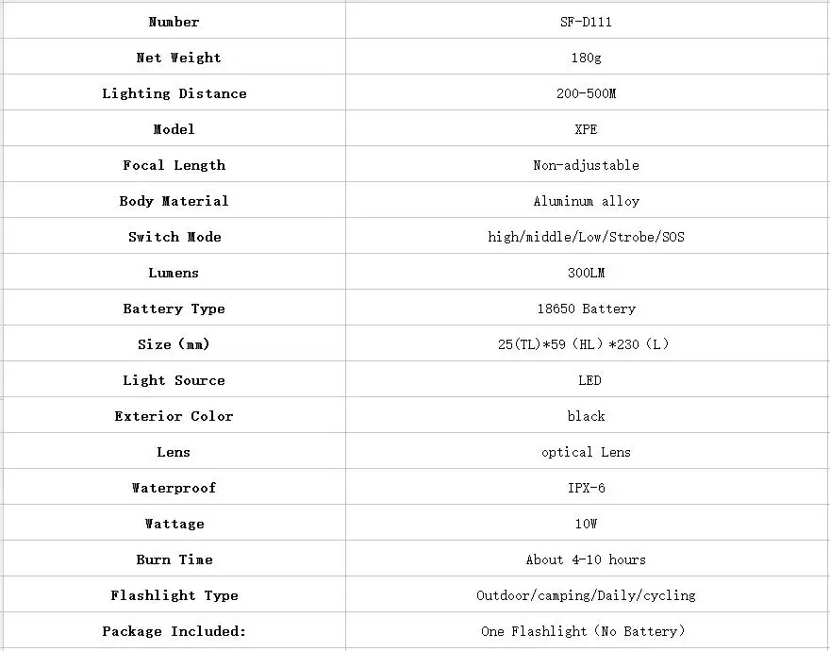Click the 200-500M value cell

tap(587, 92)
